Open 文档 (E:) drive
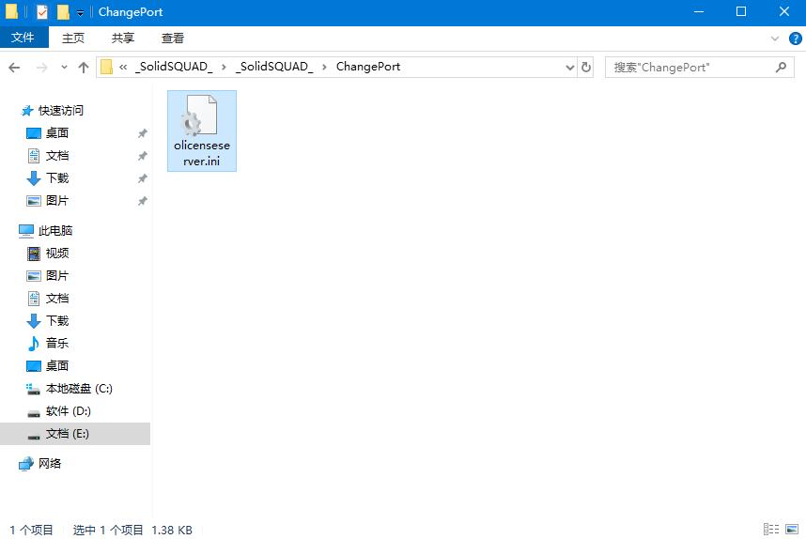Image resolution: width=806 pixels, height=539 pixels. click(x=75, y=434)
